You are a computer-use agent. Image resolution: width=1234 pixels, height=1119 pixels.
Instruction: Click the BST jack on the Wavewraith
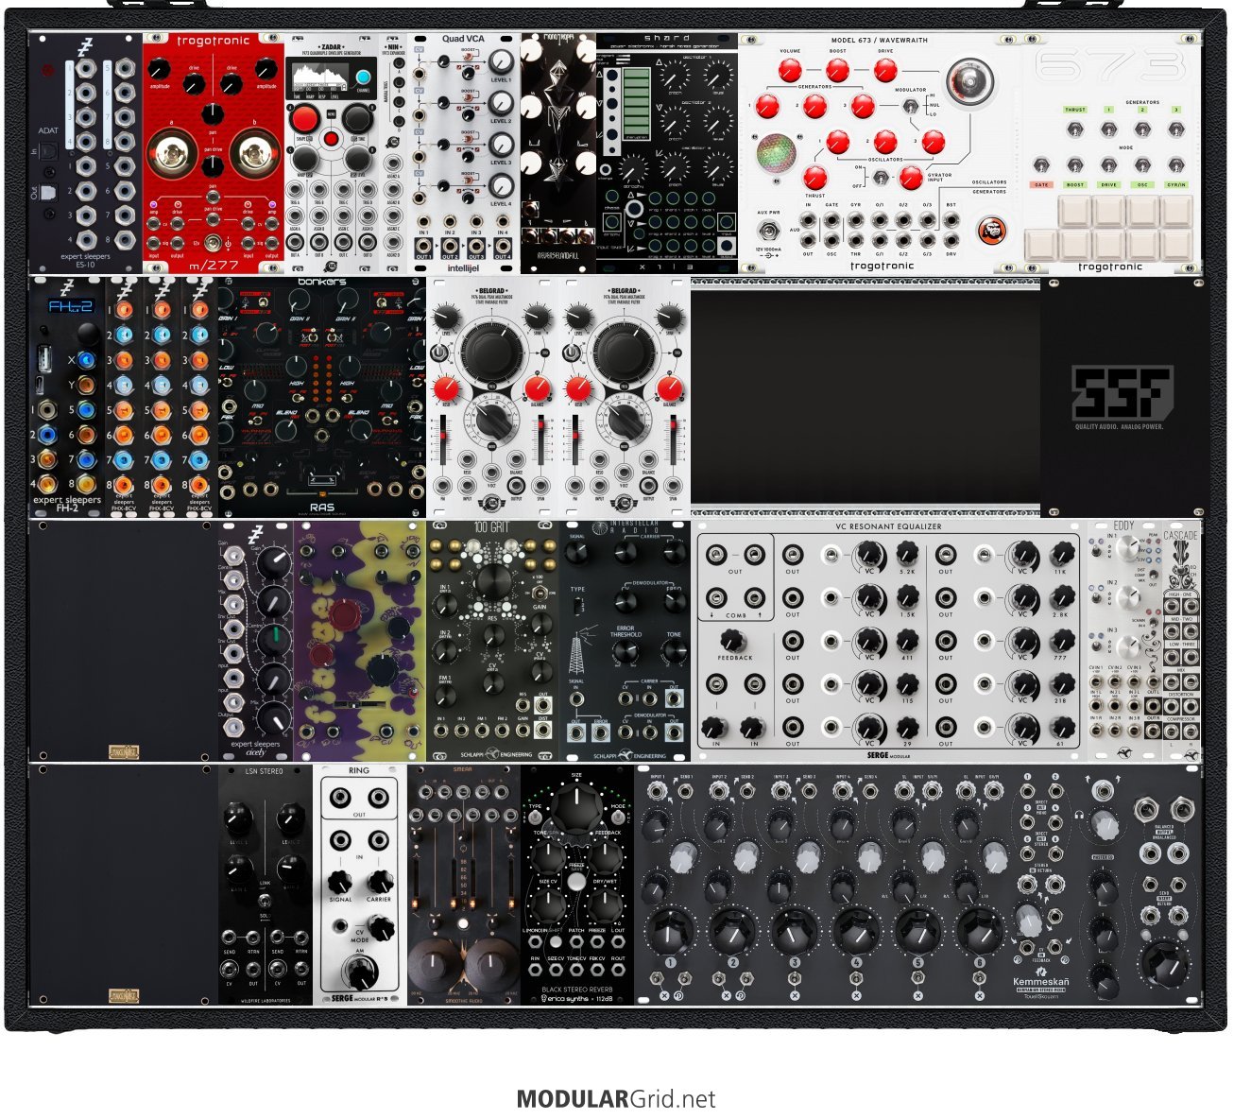(x=951, y=219)
